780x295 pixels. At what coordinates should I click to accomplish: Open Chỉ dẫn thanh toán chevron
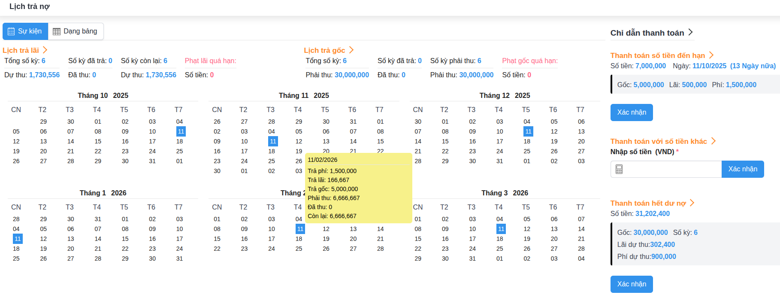pyautogui.click(x=690, y=32)
